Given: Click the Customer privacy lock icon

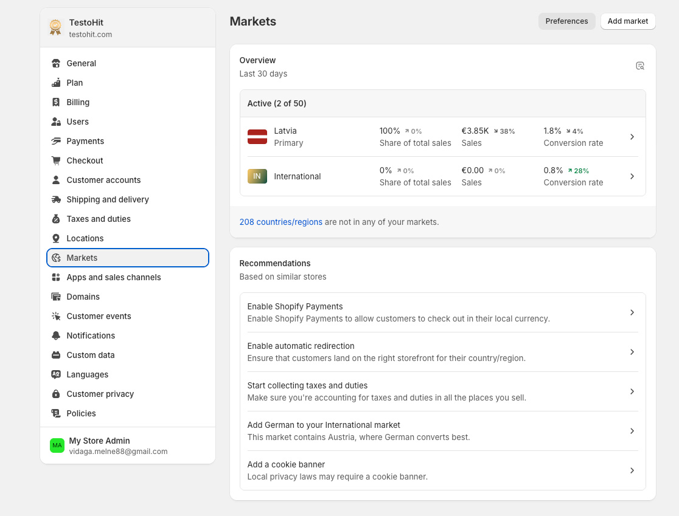Looking at the screenshot, I should pos(56,394).
